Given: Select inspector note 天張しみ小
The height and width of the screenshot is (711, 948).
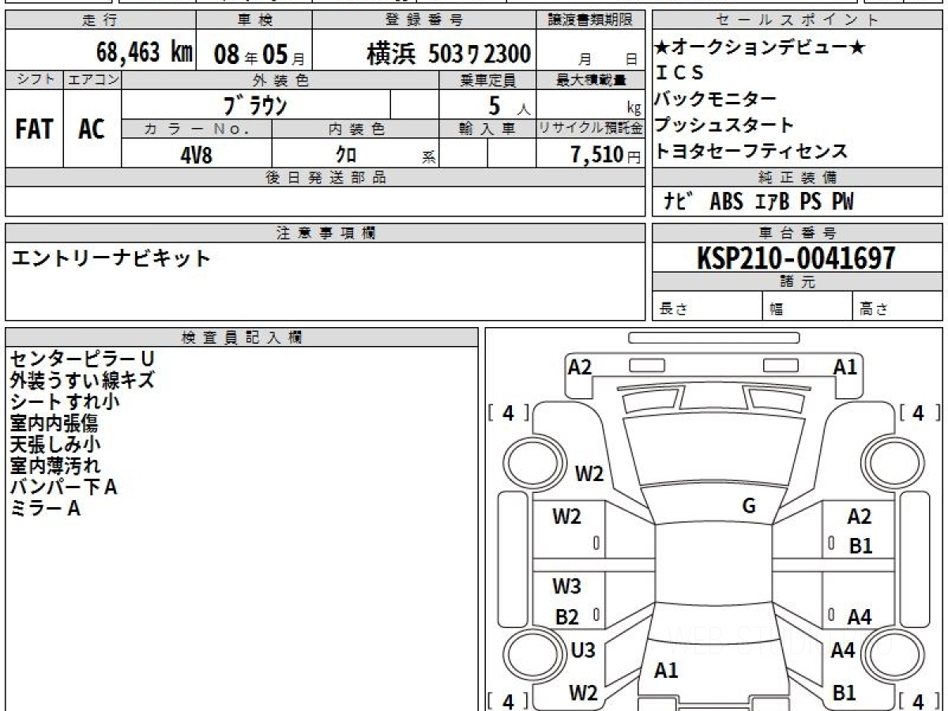Looking at the screenshot, I should [55, 444].
